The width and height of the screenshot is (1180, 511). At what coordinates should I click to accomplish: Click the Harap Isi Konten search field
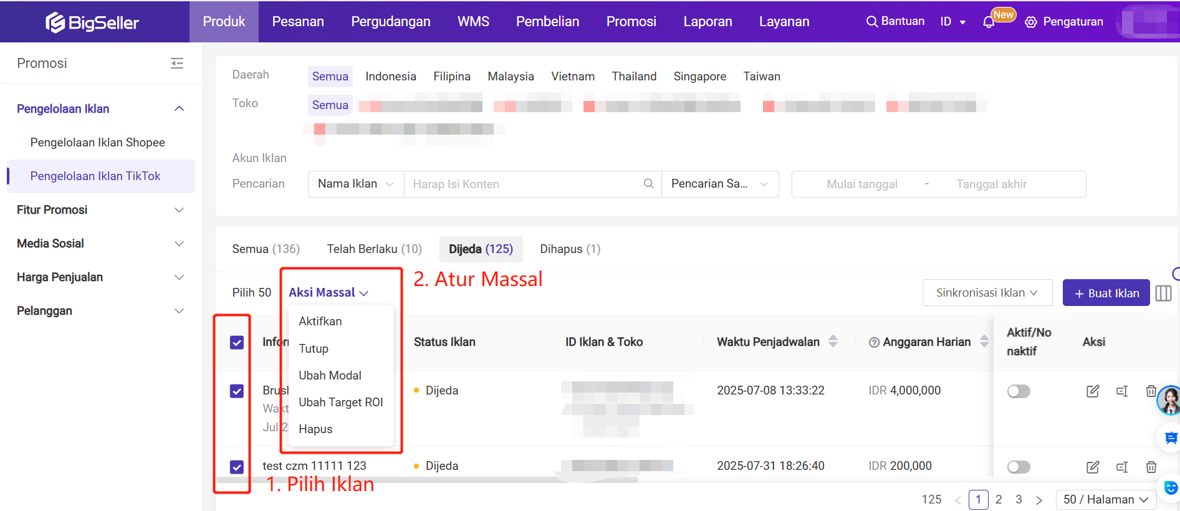533,184
